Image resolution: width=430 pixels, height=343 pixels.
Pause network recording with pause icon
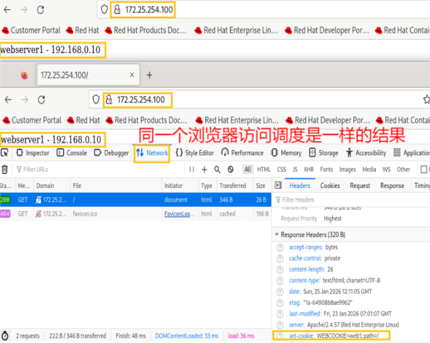point(192,170)
